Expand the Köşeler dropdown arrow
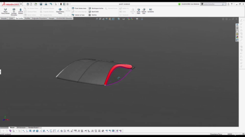245x137 pixels. coord(68,15)
